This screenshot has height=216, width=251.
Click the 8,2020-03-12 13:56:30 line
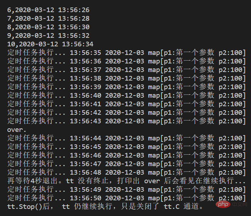click(x=48, y=27)
